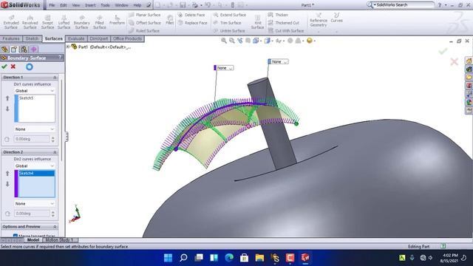This screenshot has height=266, width=473.
Task: Select the Extruded Surface tool
Action: 11,22
